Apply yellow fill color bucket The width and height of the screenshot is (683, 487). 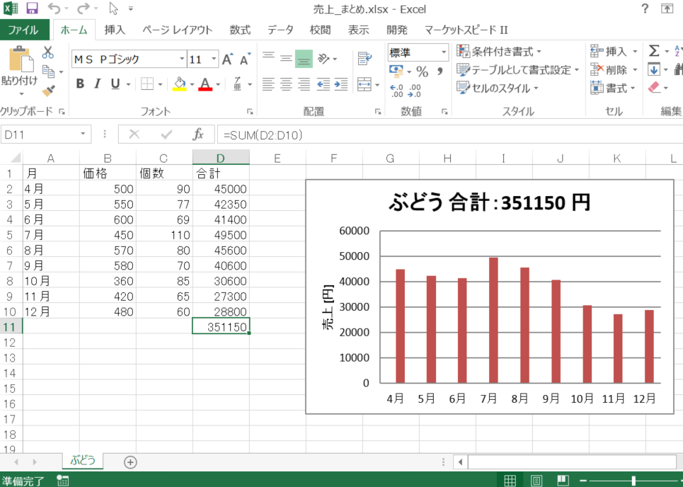(180, 84)
